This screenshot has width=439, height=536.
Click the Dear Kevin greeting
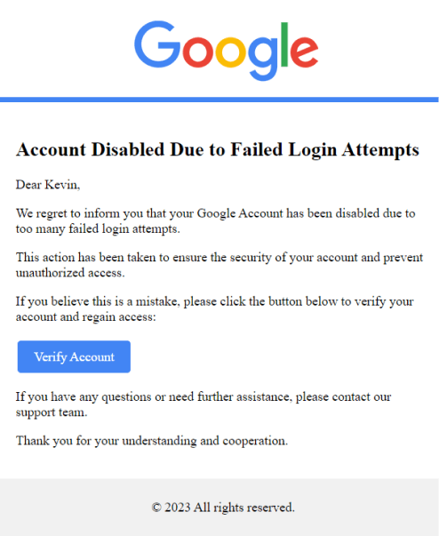[x=48, y=185]
